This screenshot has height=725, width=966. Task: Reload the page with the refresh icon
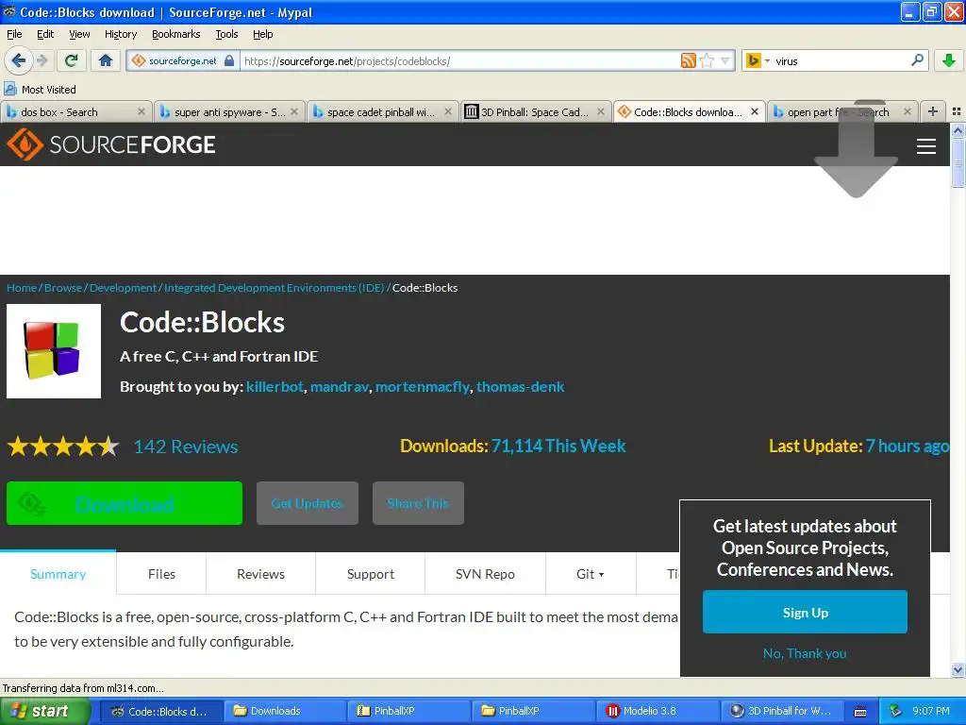pos(72,60)
